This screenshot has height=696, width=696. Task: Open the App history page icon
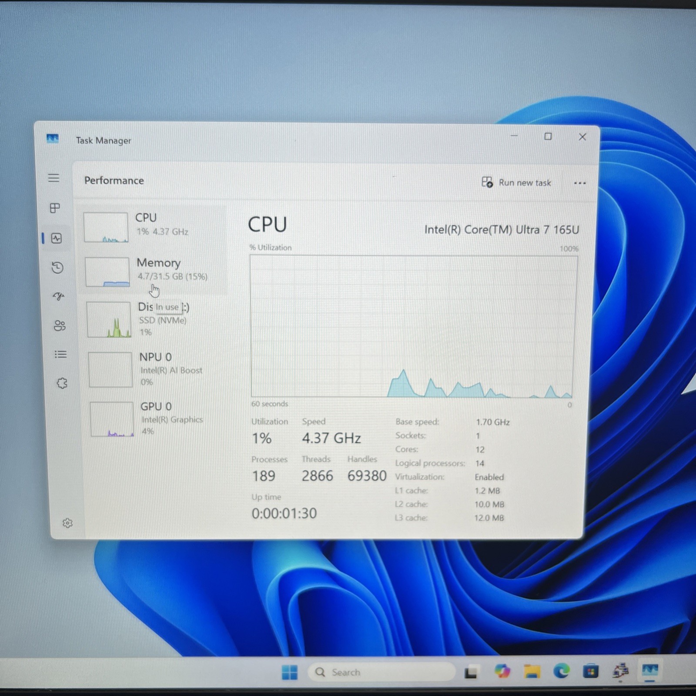(57, 268)
